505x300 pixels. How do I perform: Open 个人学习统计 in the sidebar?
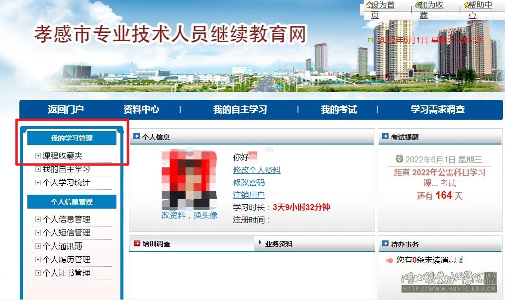(66, 183)
